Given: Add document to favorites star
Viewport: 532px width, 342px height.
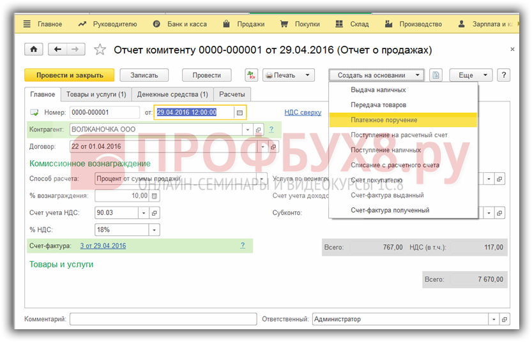Looking at the screenshot, I should pyautogui.click(x=100, y=50).
